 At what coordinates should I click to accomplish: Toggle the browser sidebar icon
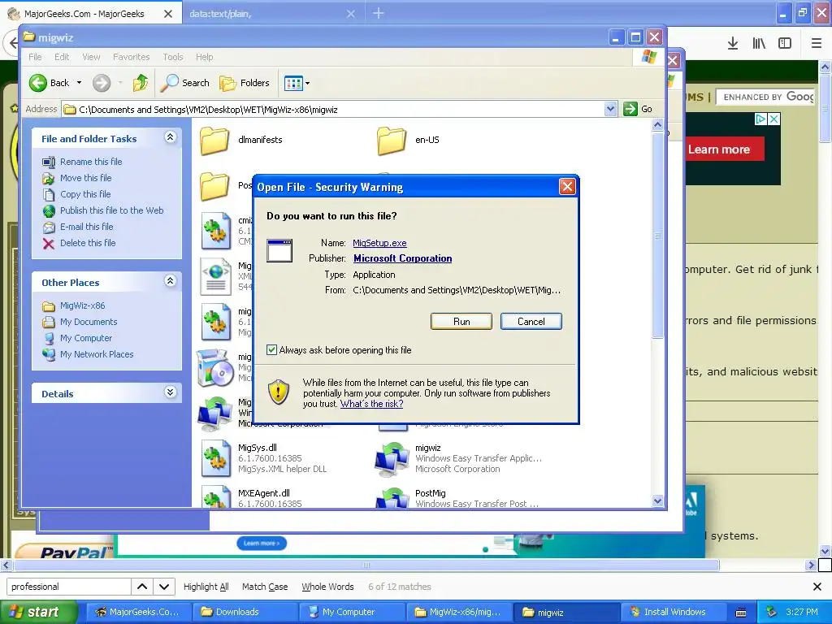[785, 44]
